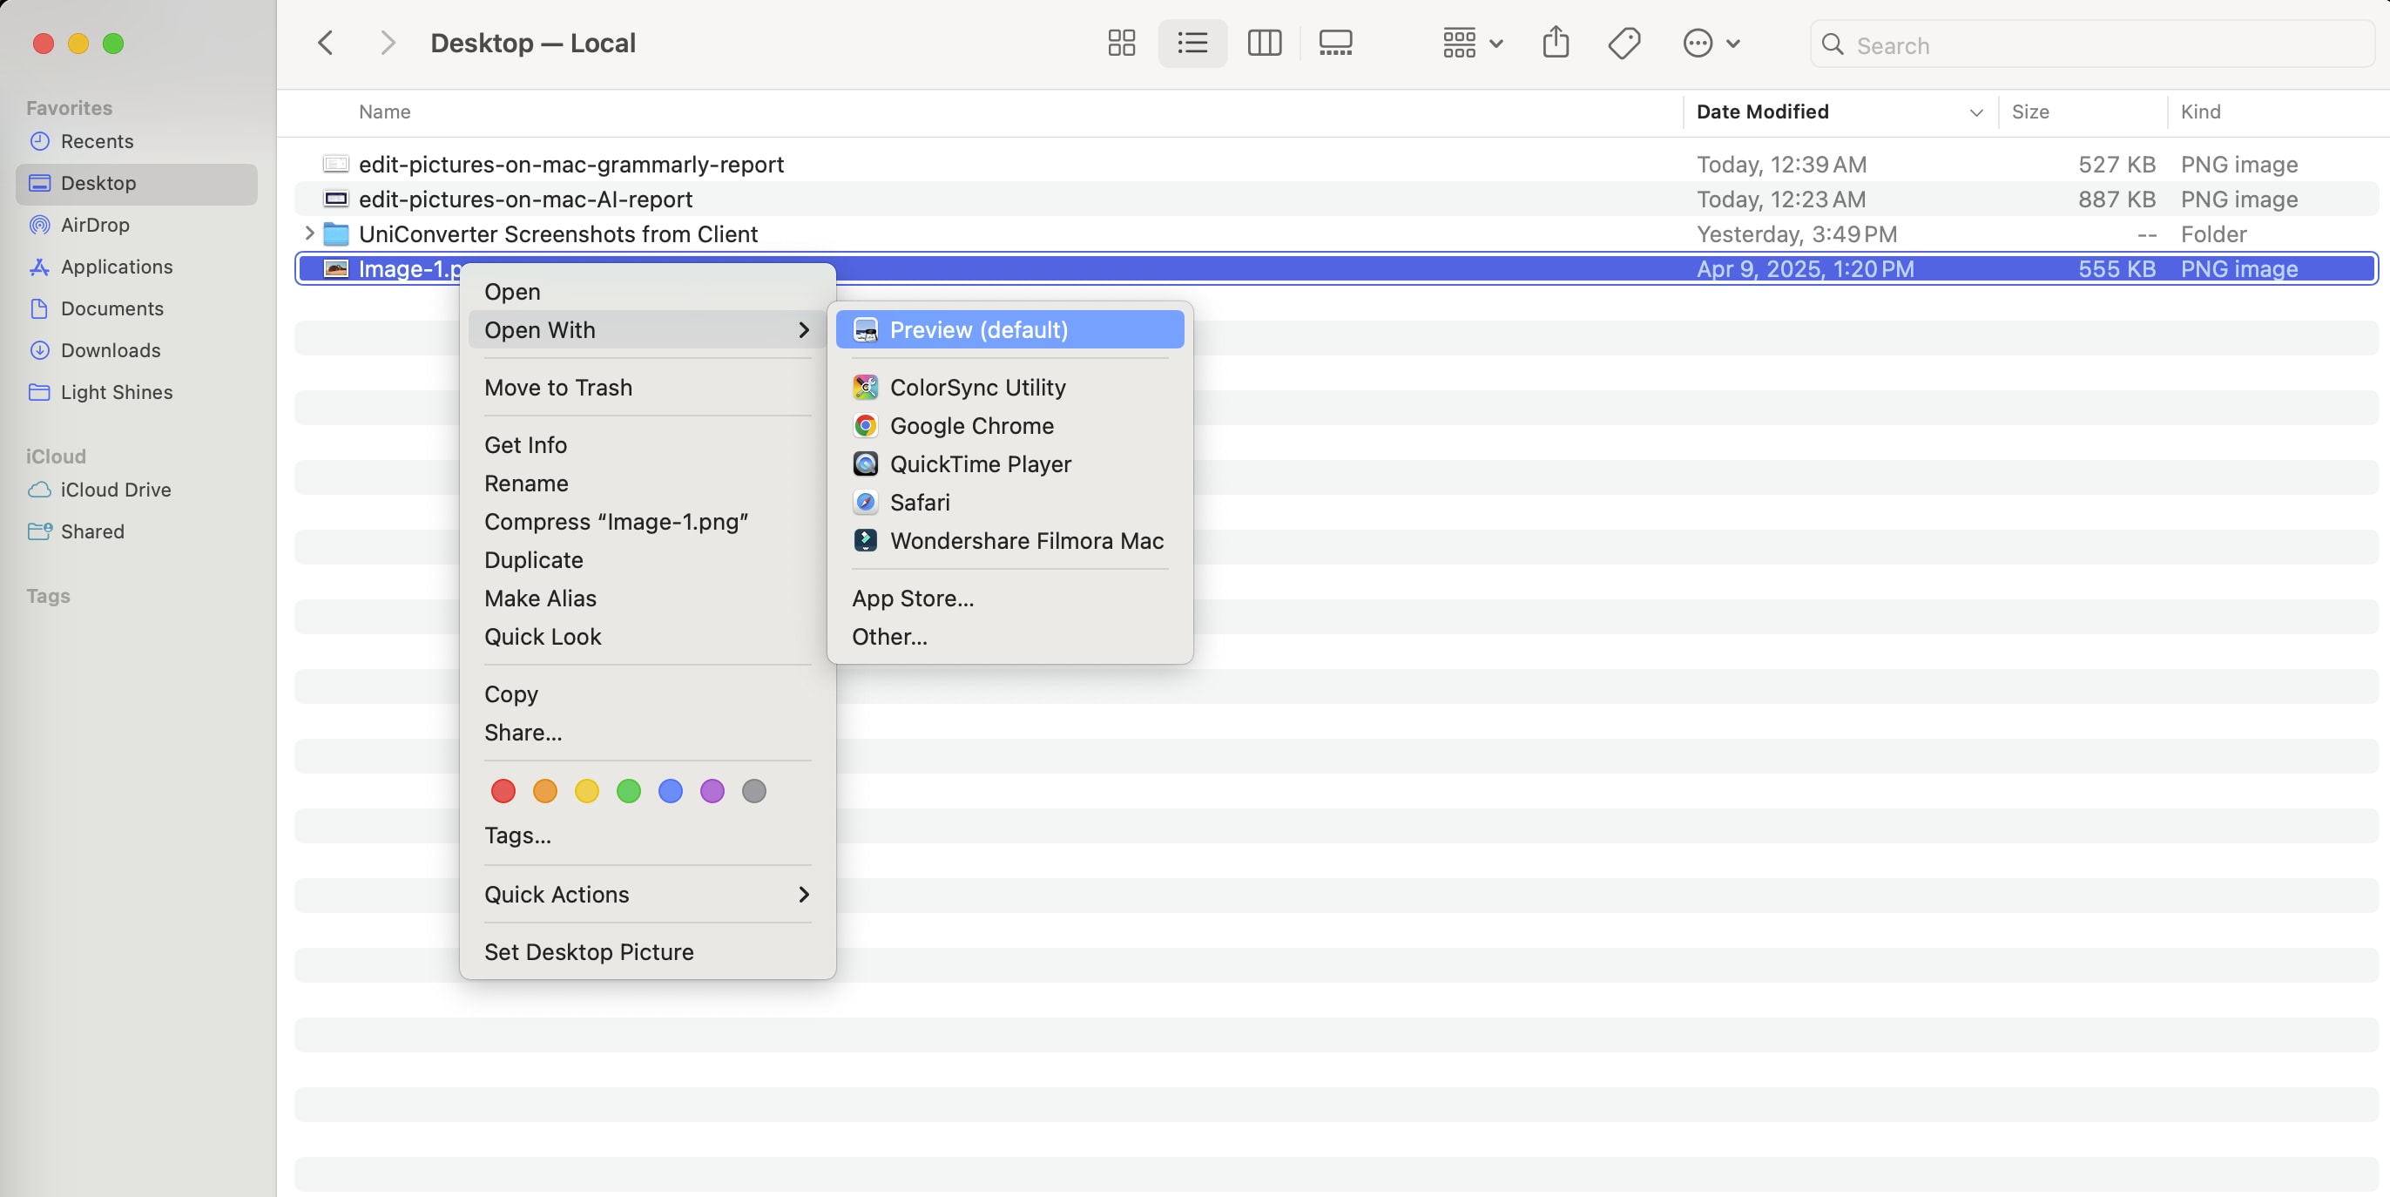Choose Move to Trash
This screenshot has height=1197, width=2390.
[557, 388]
